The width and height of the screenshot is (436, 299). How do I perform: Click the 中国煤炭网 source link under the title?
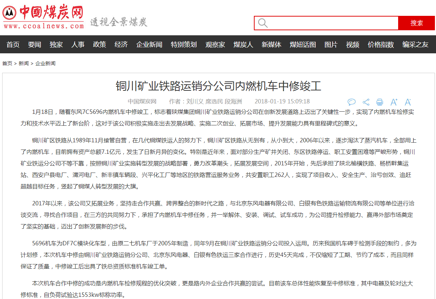click(x=142, y=102)
